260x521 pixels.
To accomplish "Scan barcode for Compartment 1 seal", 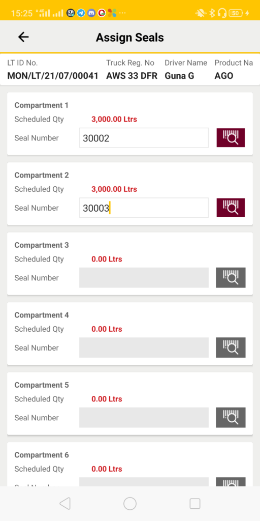I will (231, 137).
